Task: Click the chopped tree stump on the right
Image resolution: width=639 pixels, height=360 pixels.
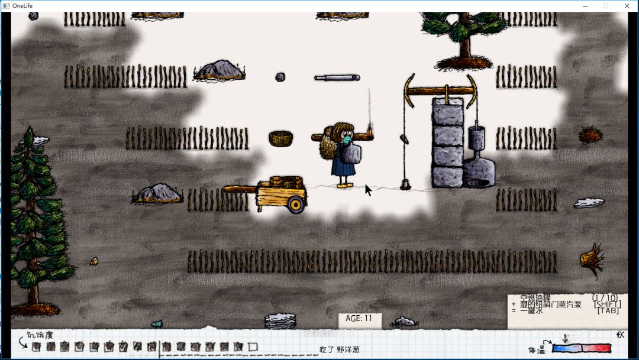Action: point(592,260)
